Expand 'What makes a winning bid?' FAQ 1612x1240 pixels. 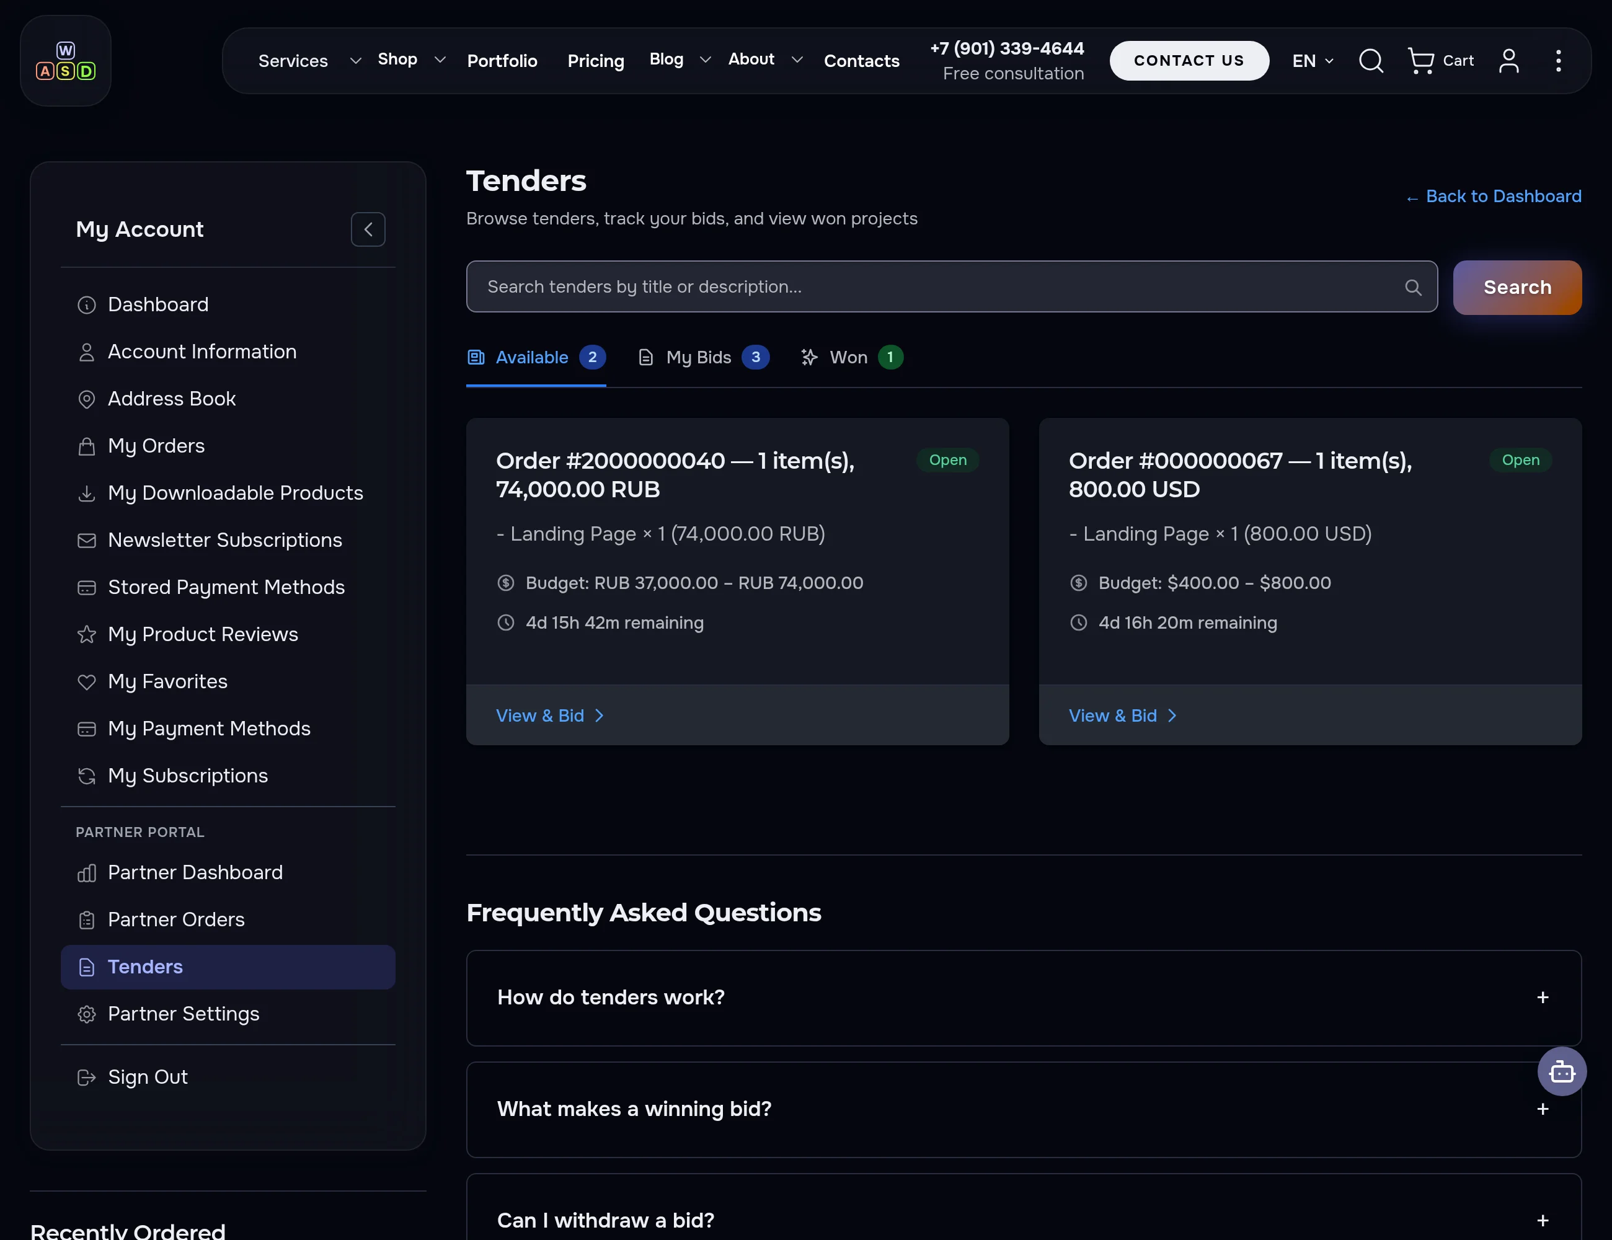tap(1024, 1109)
